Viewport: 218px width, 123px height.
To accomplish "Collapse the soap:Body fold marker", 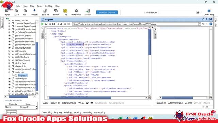I will point(45,34).
